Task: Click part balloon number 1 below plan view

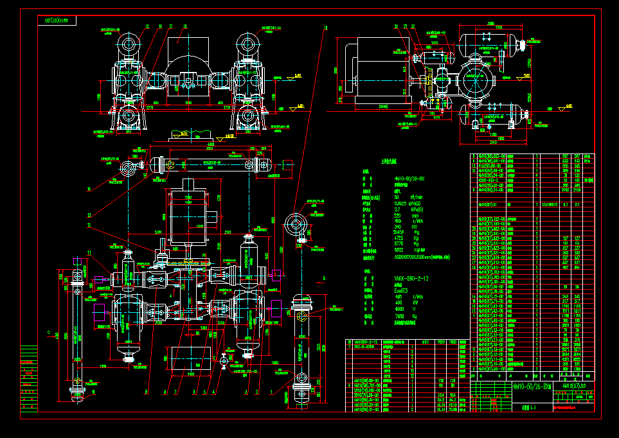Action: click(x=272, y=392)
